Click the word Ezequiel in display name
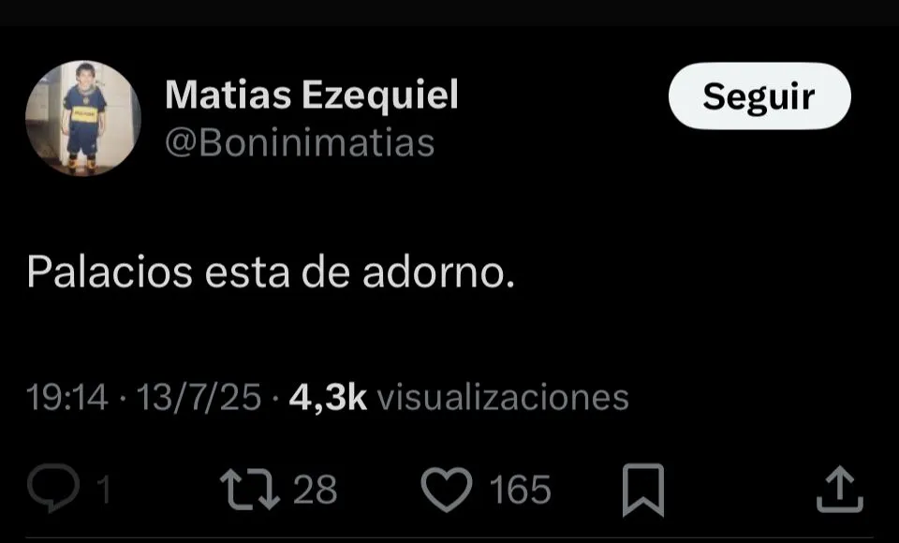 380,95
